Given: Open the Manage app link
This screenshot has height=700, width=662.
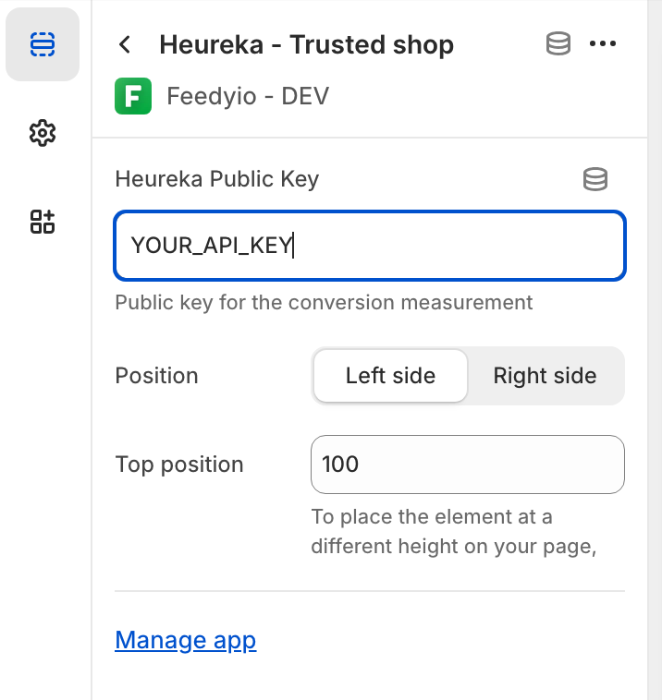Looking at the screenshot, I should tap(185, 640).
